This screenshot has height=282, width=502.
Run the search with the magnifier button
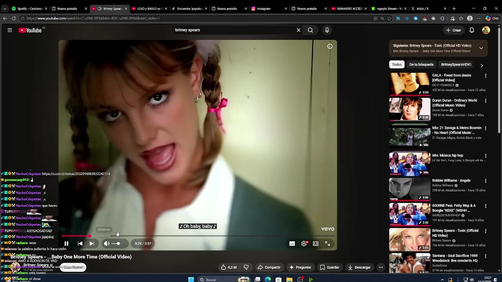[310, 30]
